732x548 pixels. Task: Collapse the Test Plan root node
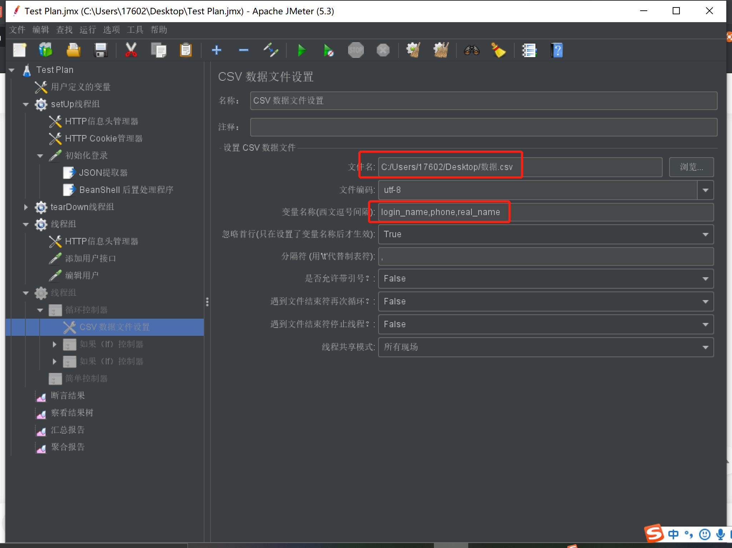click(12, 70)
